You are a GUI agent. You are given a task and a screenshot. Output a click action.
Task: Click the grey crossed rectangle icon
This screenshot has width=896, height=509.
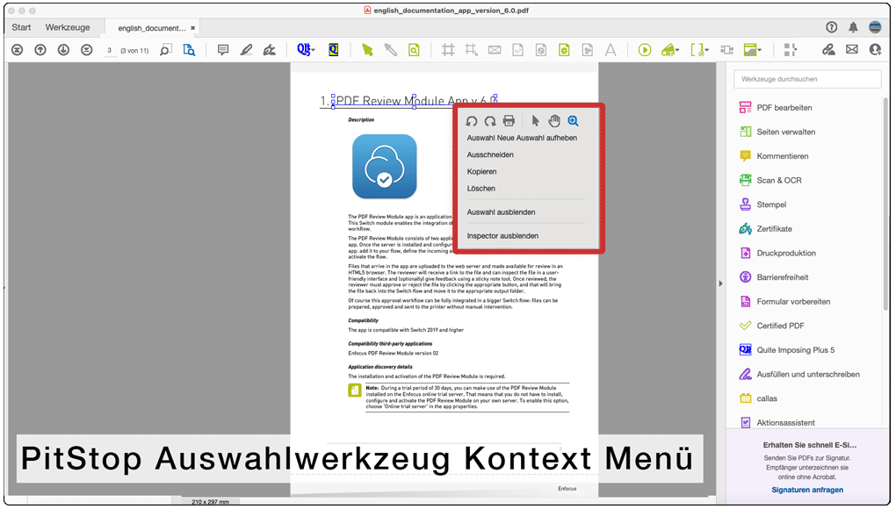(x=495, y=50)
